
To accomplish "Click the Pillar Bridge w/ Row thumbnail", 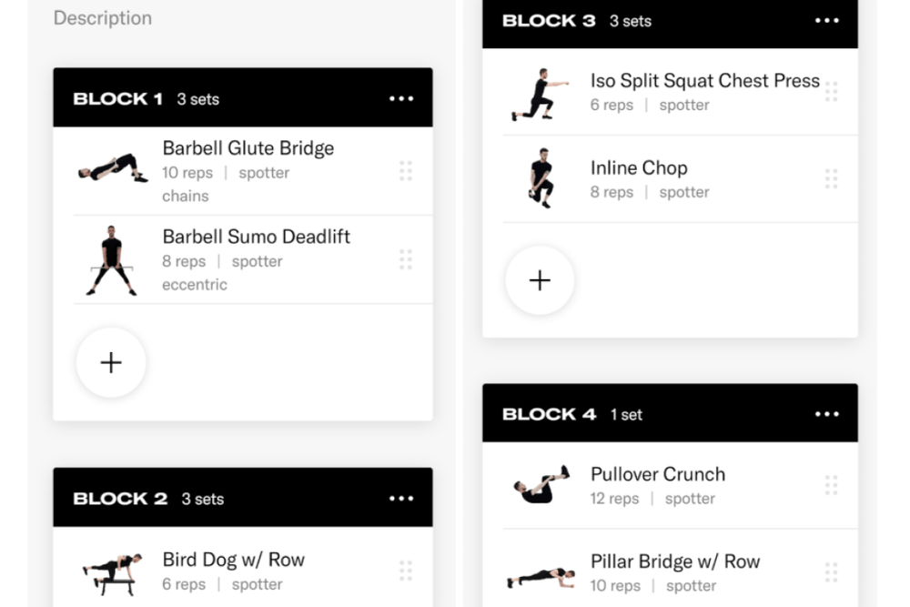I will coord(537,572).
